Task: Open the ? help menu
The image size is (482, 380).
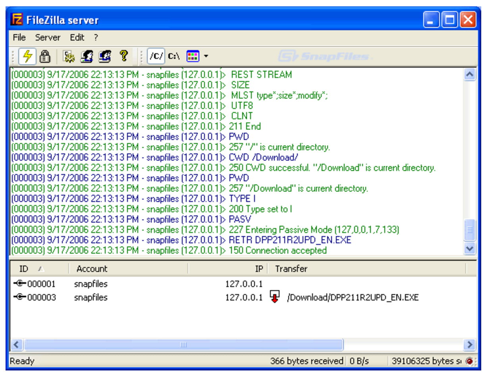Action: click(96, 38)
